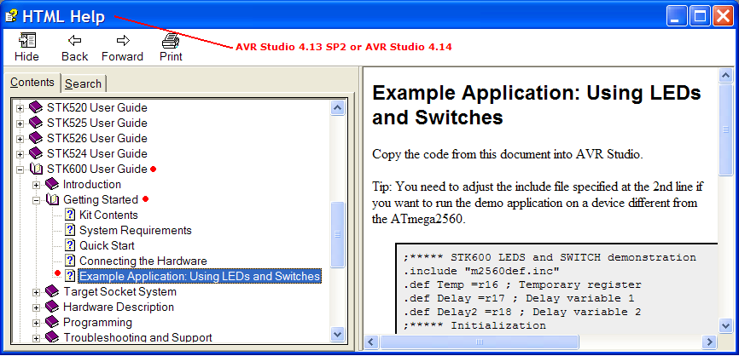Click the topic pane scroll left arrow

point(372,342)
